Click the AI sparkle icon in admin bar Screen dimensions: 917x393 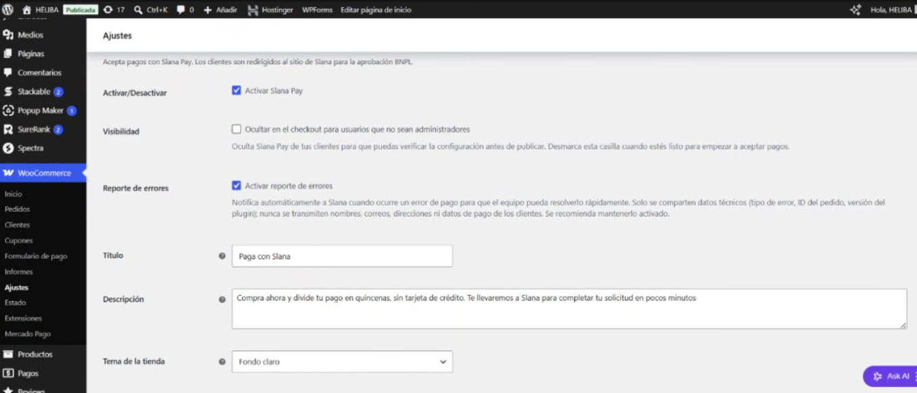click(856, 9)
